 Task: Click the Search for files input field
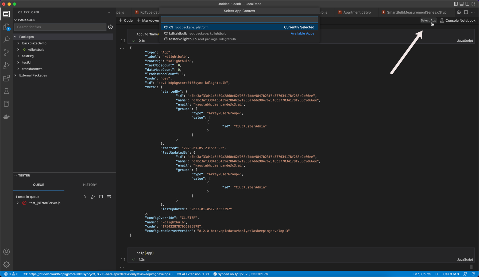(60, 27)
